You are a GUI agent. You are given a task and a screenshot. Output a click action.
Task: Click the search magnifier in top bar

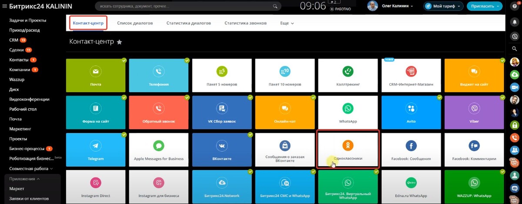pyautogui.click(x=275, y=7)
